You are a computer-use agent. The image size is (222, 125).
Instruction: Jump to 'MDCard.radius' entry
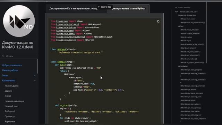click(186, 37)
